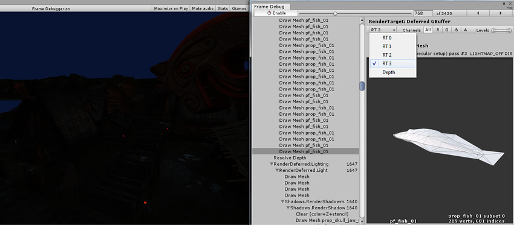Image resolution: width=514 pixels, height=225 pixels.
Task: Open the RT 3 render target dropdown
Action: [383, 30]
